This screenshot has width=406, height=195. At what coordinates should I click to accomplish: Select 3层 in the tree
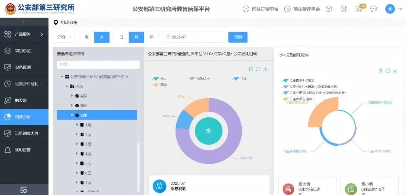[88, 144]
